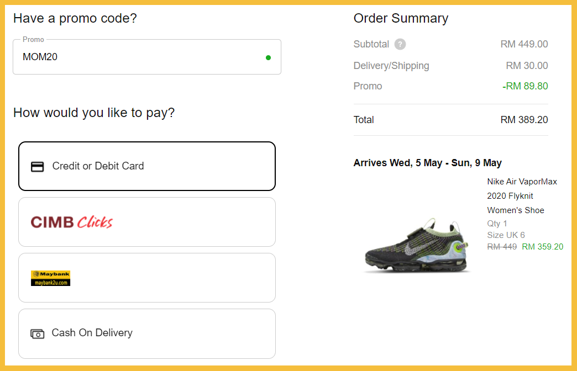577x371 pixels.
Task: Click the green validation dot in promo field
Action: [x=268, y=57]
